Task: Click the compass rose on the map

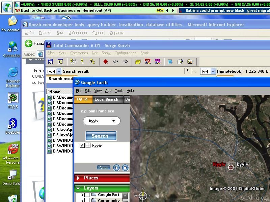Action: [143, 195]
